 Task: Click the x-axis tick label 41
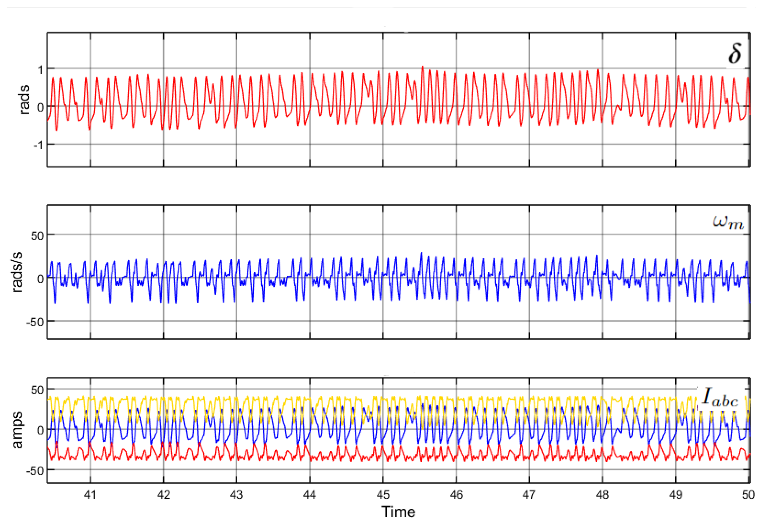(90, 495)
